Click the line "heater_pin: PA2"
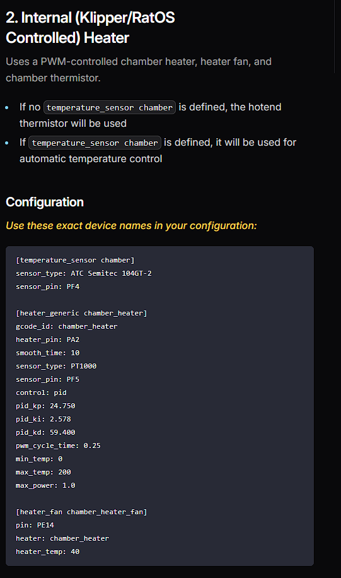341x578 pixels. (47, 340)
